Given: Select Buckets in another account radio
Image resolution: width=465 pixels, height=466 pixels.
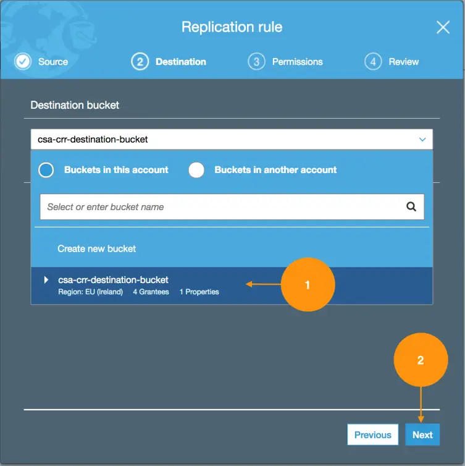Looking at the screenshot, I should click(x=196, y=170).
